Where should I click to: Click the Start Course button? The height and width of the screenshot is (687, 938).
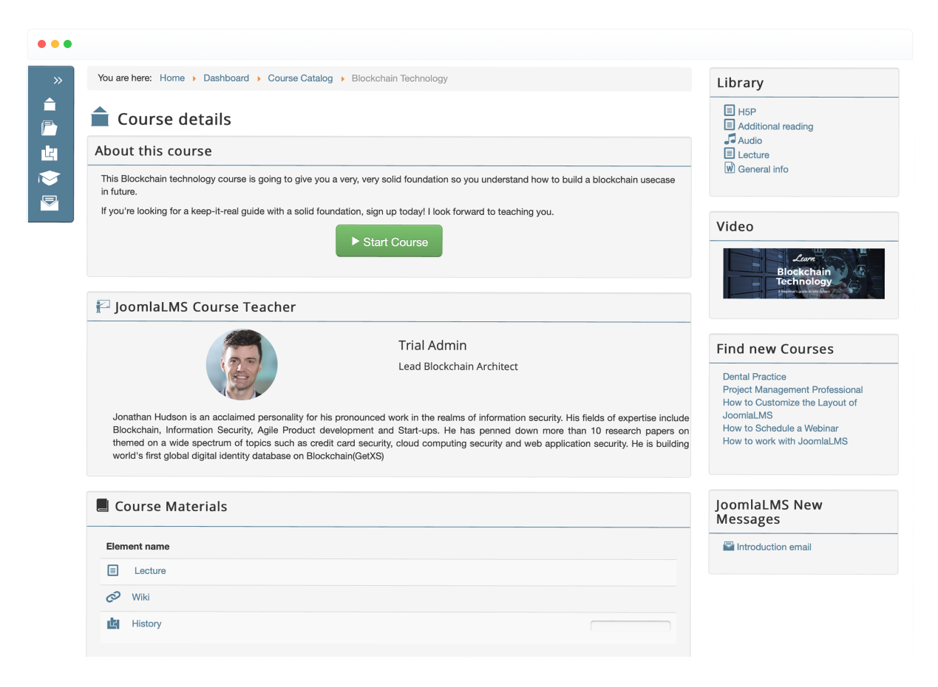coord(389,242)
